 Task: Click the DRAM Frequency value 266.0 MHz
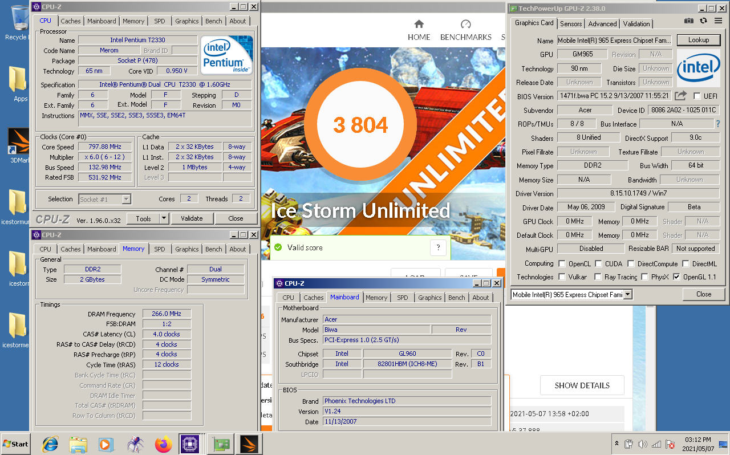pos(165,314)
